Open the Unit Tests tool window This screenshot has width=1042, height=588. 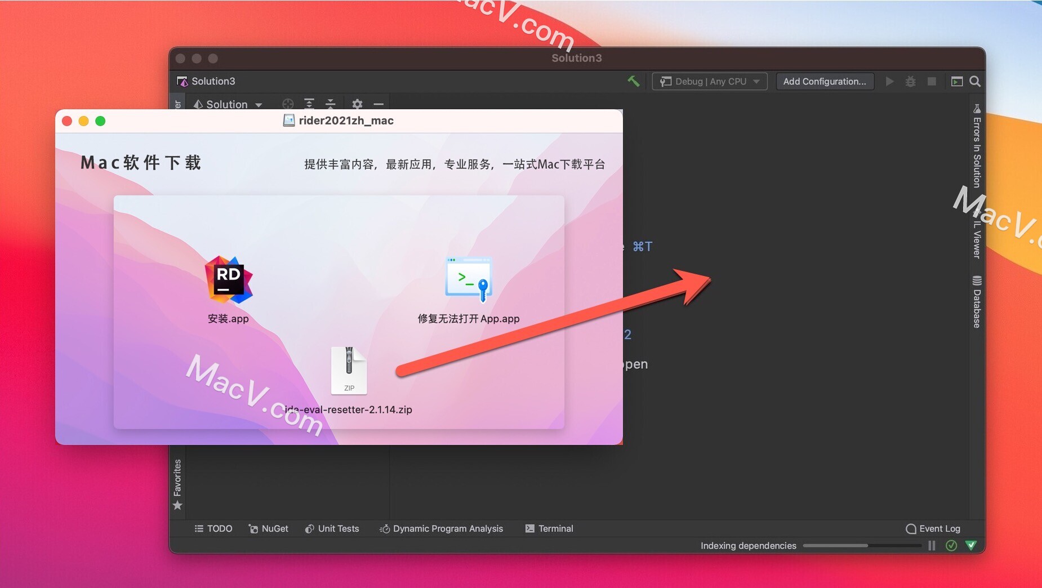point(332,528)
